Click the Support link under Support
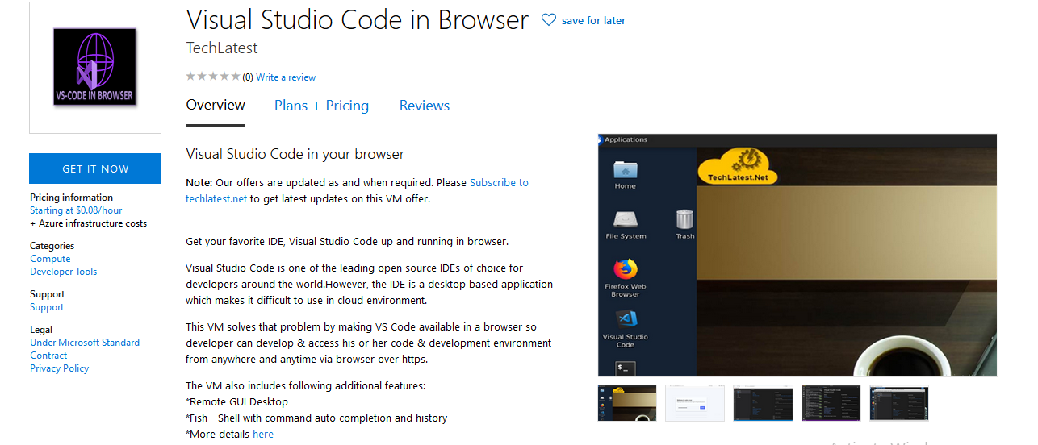Screen dimensions: 1038x445 pos(47,307)
